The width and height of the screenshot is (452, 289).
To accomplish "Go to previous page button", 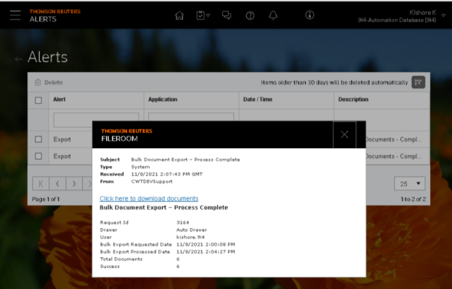I will [x=58, y=184].
